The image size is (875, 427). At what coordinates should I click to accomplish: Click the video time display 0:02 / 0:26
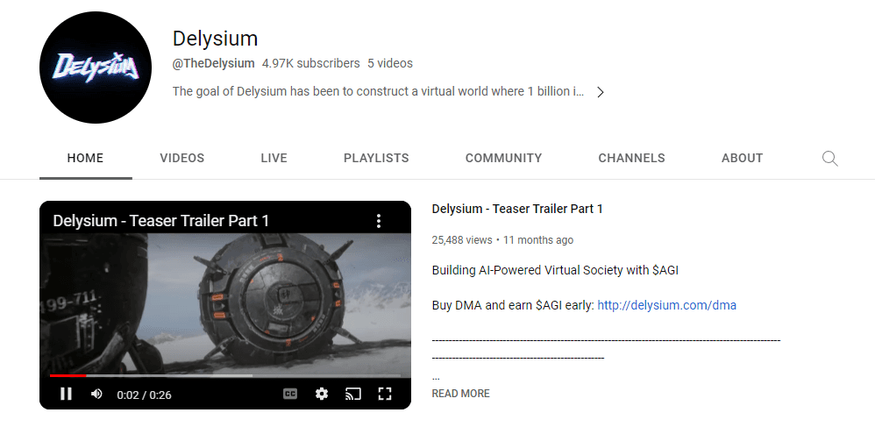click(x=144, y=395)
